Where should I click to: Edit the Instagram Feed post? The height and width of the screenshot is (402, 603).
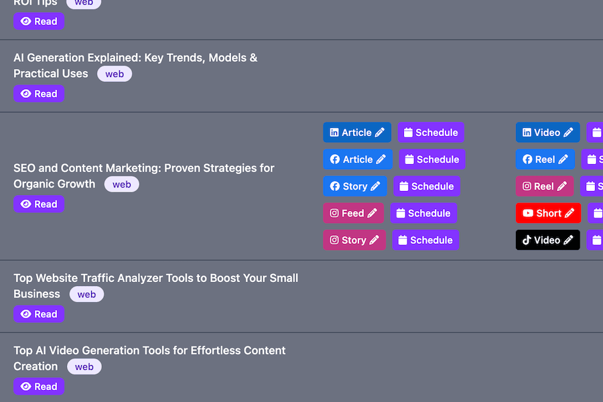click(x=353, y=213)
